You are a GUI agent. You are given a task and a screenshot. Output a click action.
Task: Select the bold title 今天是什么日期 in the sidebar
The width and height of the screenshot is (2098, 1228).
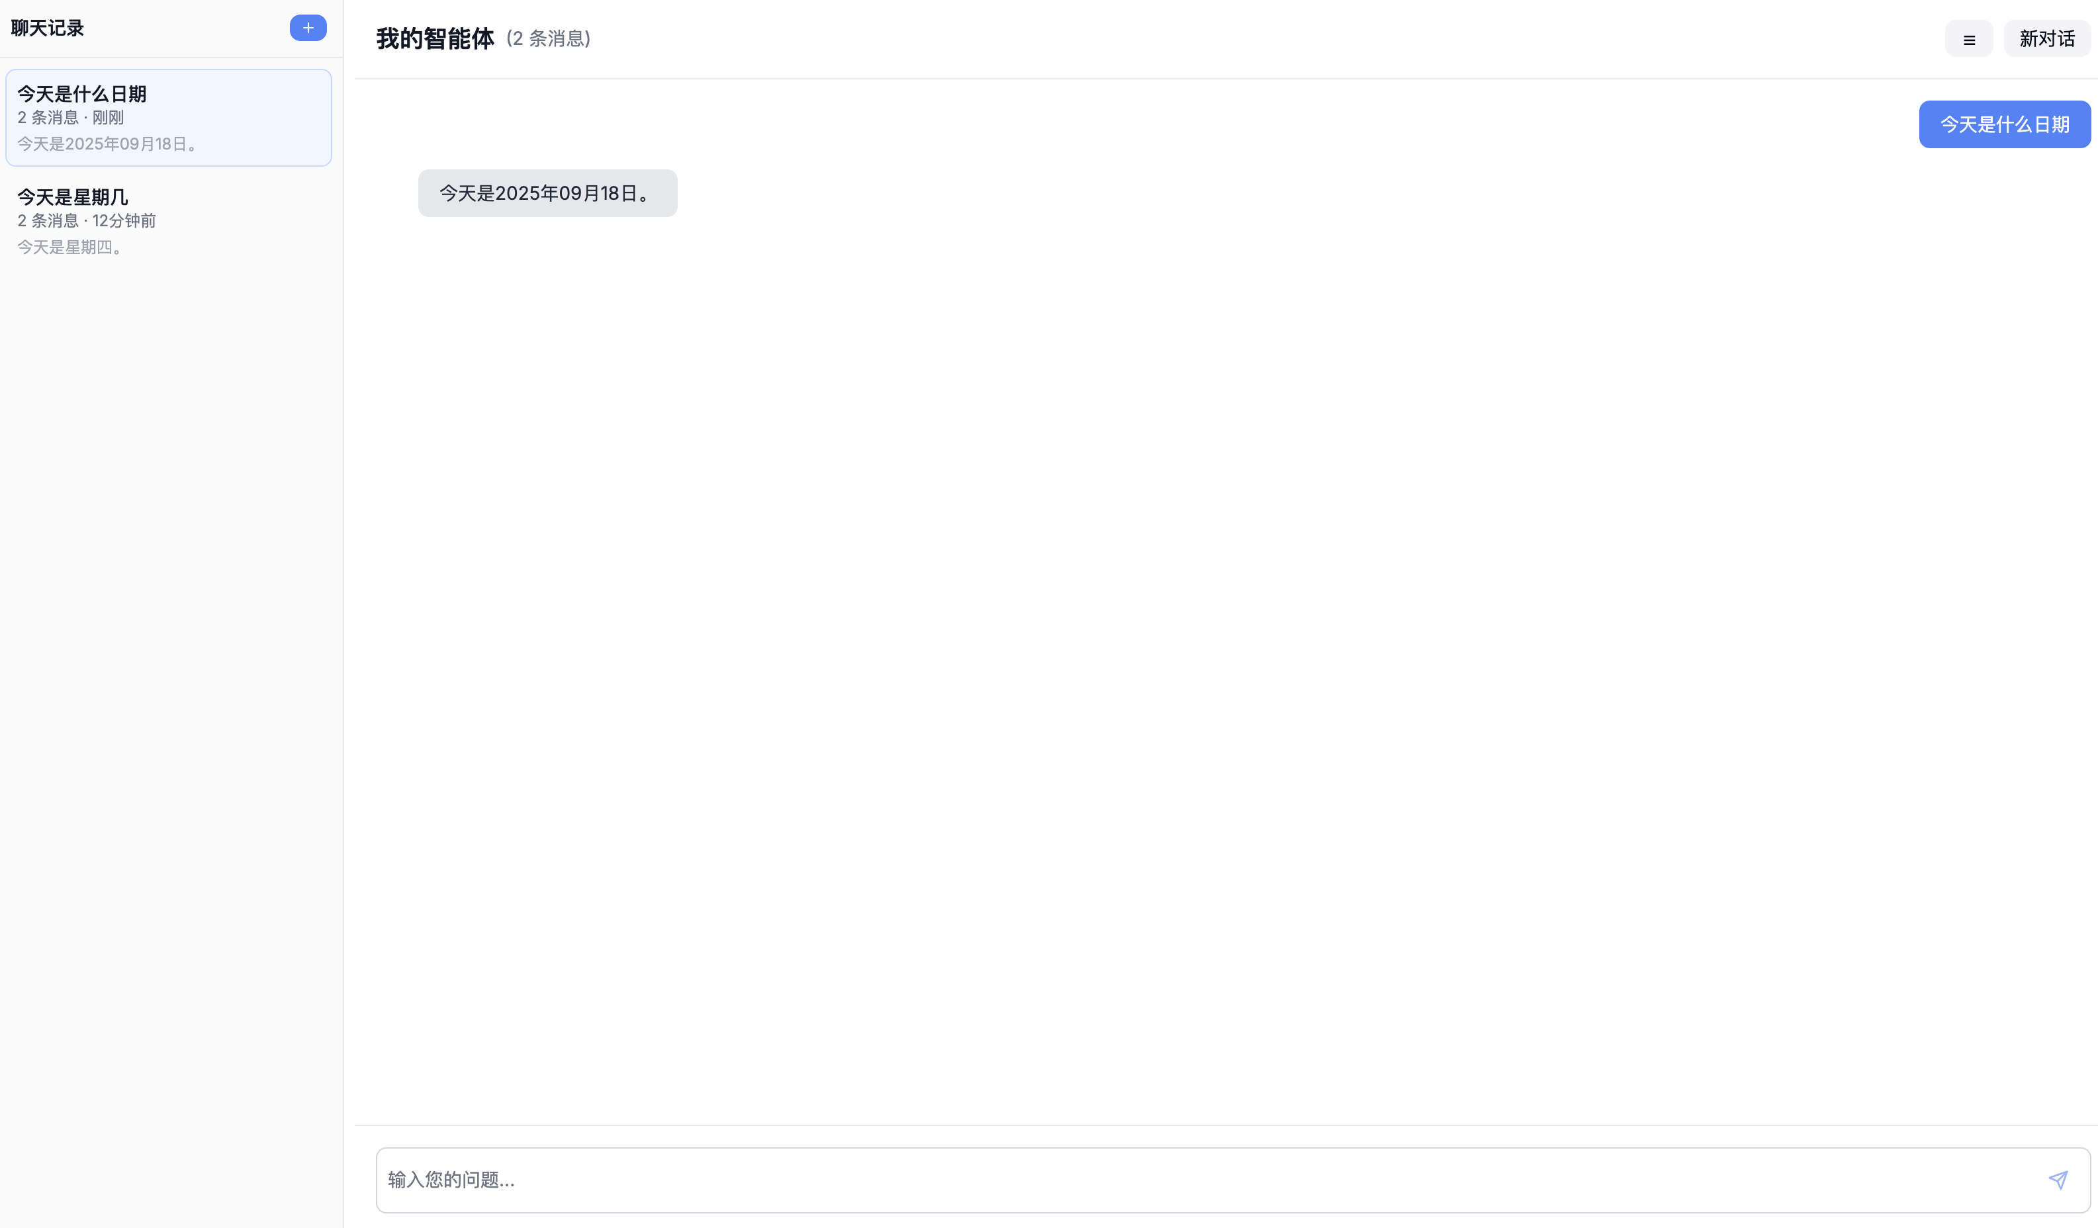81,94
